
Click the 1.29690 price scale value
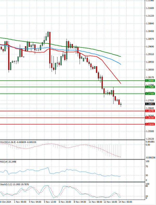click(150, 46)
